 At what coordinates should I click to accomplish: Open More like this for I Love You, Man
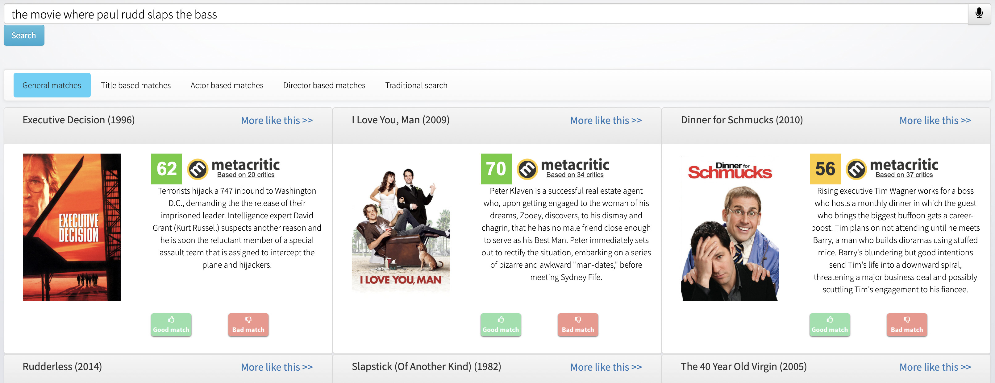click(606, 121)
